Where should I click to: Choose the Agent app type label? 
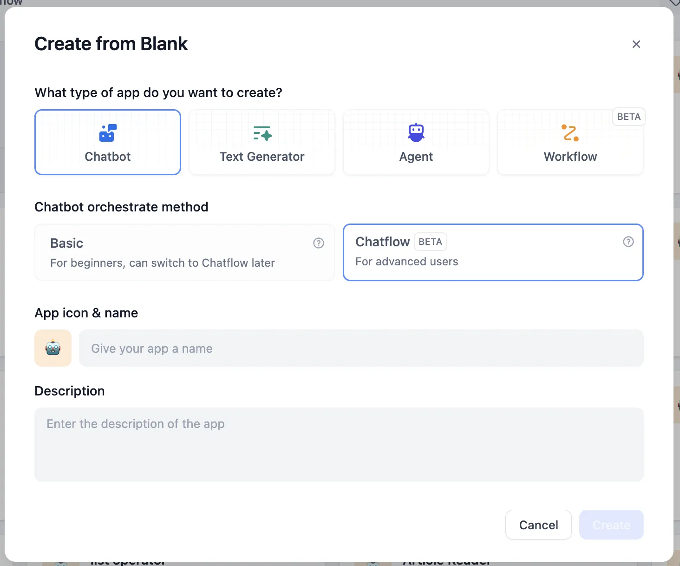416,157
